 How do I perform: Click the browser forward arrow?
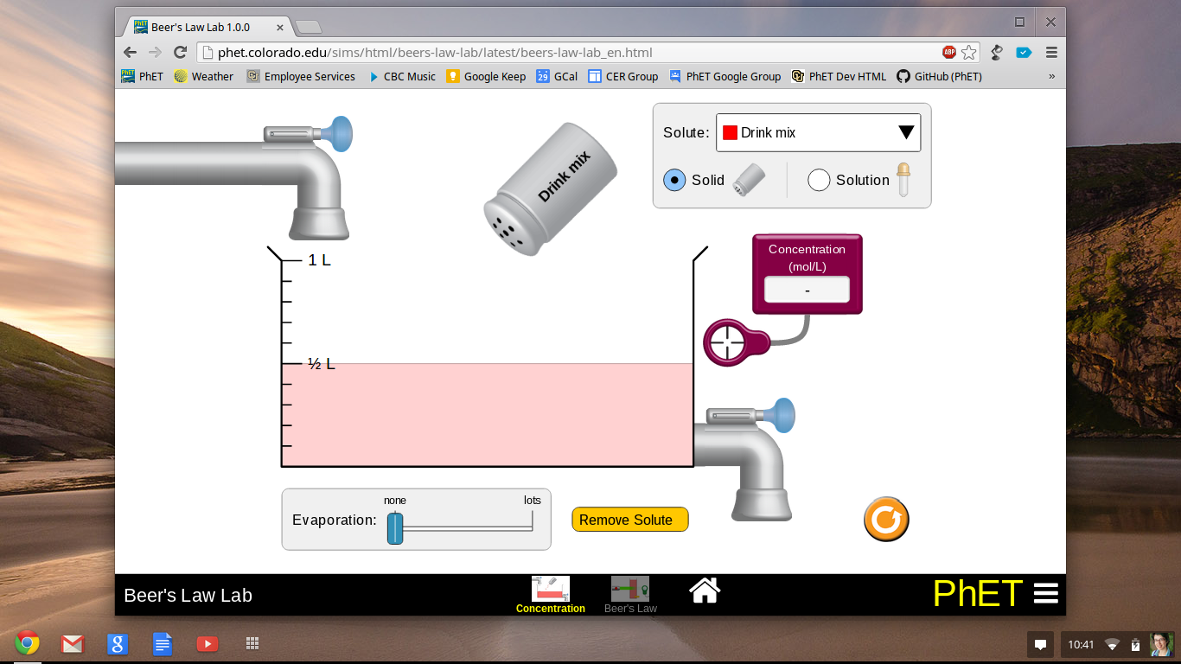coord(155,53)
